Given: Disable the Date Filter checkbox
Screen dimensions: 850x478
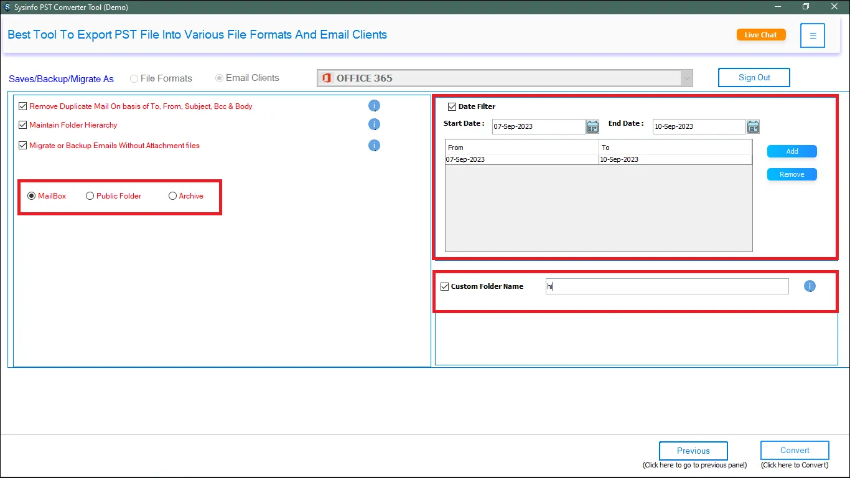Looking at the screenshot, I should tap(452, 106).
